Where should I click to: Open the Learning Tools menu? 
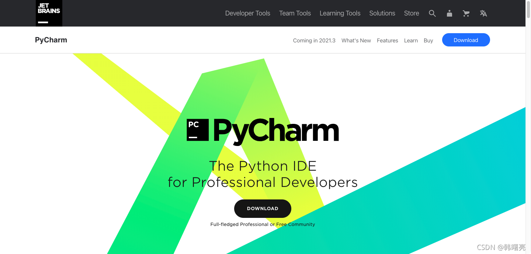(x=340, y=13)
